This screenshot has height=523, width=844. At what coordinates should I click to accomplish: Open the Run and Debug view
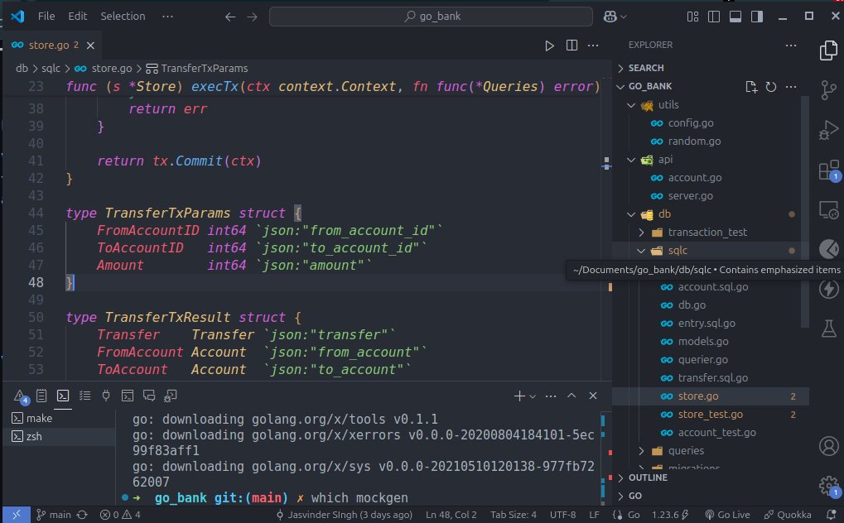point(828,130)
